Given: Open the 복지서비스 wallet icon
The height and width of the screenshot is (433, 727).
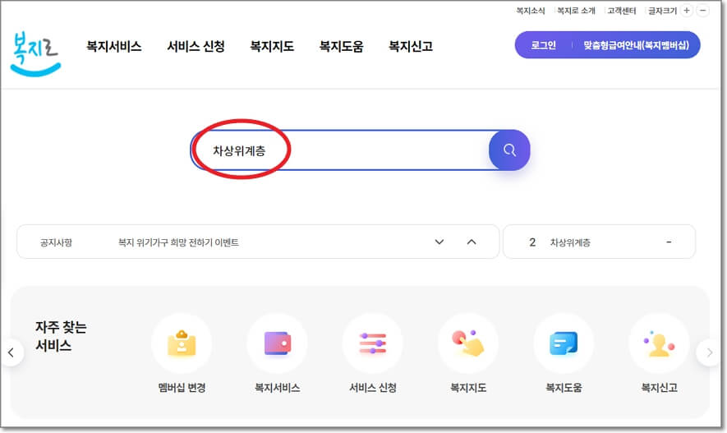Looking at the screenshot, I should [x=278, y=343].
